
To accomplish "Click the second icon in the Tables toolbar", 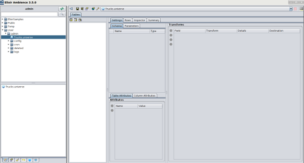I will pos(76,20).
